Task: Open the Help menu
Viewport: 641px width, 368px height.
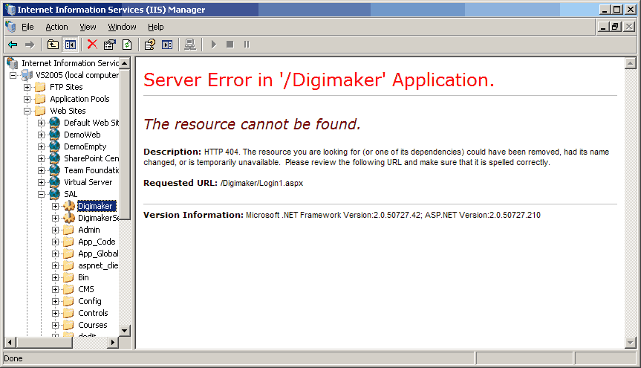Action: [156, 27]
